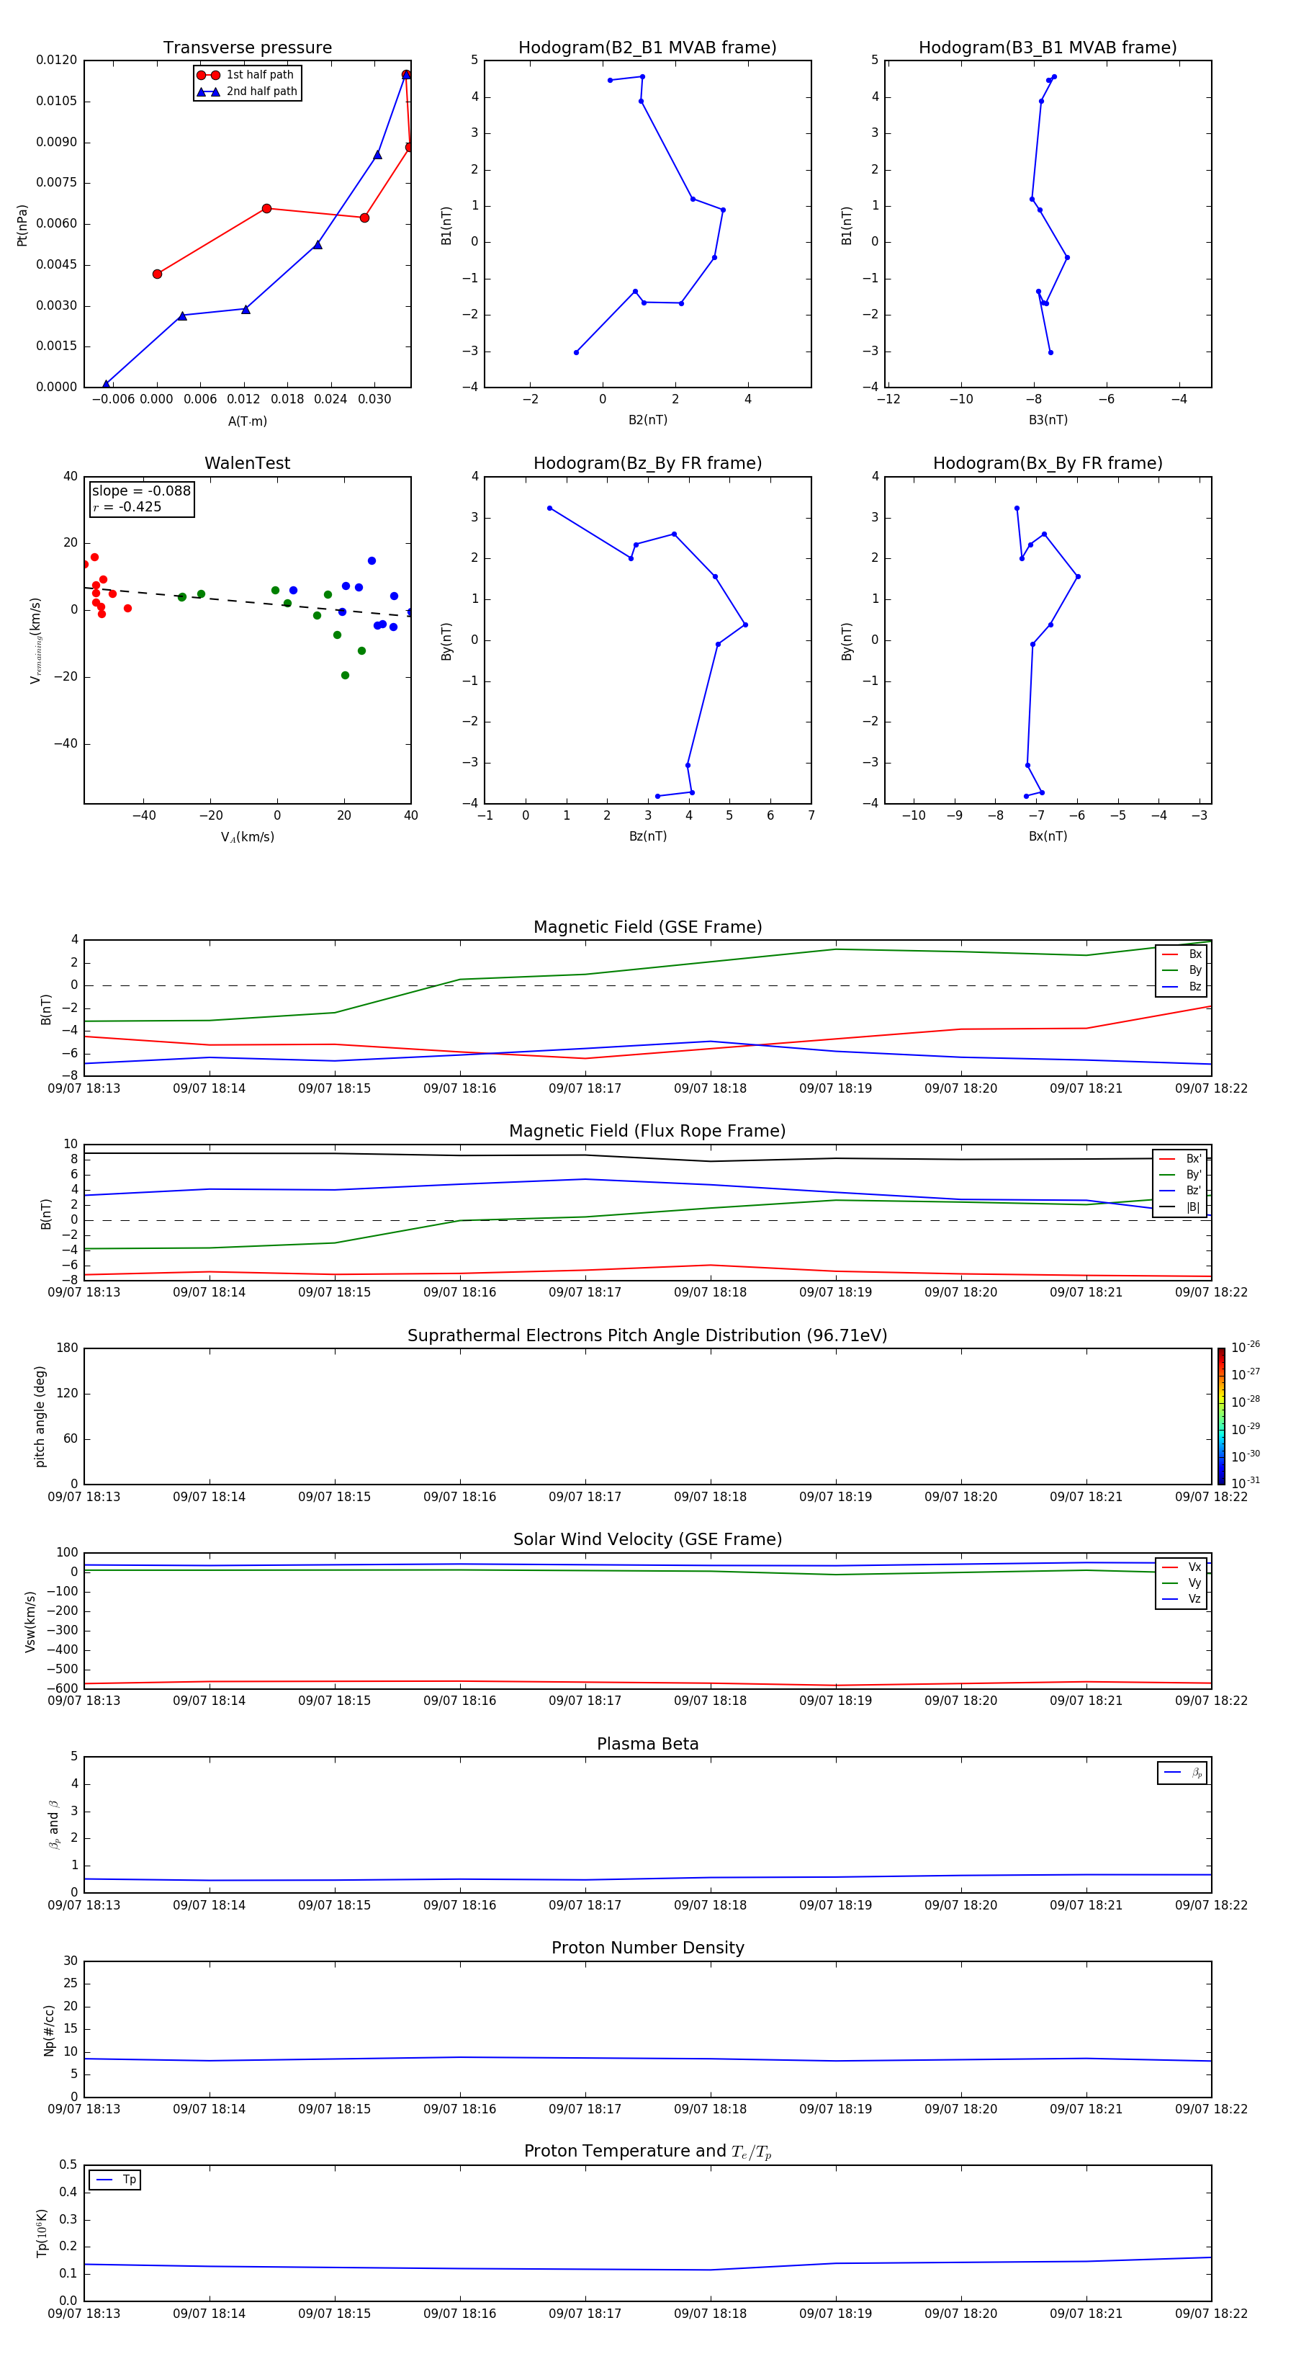The height and width of the screenshot is (2377, 1296).
Task: Click the 'B2(nT)' x-axis label
Action: [x=647, y=420]
